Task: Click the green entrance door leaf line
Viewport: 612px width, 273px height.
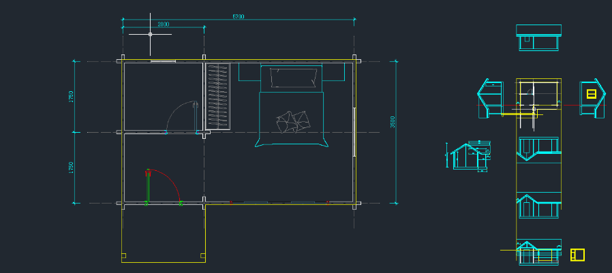Action: 147,187
